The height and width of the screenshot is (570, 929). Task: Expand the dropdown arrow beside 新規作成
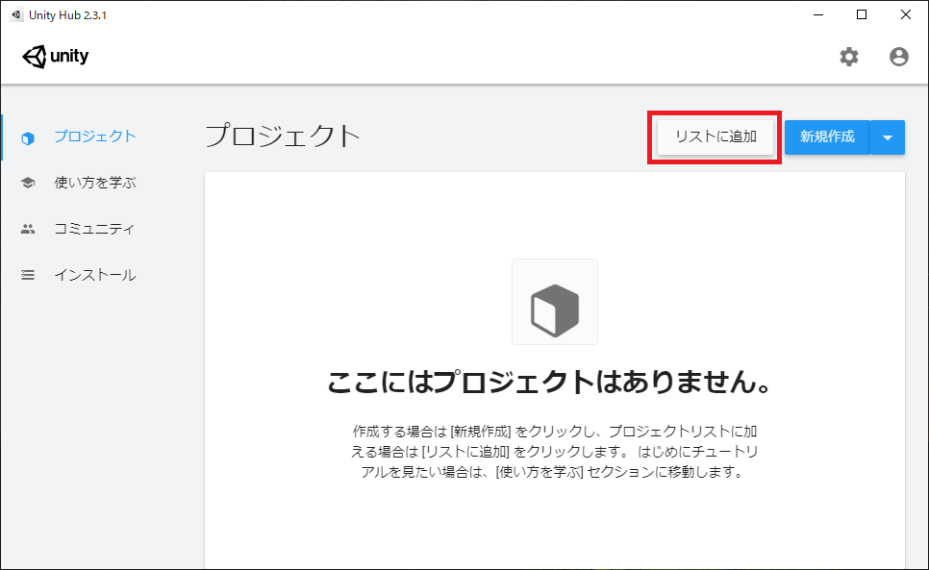[888, 137]
